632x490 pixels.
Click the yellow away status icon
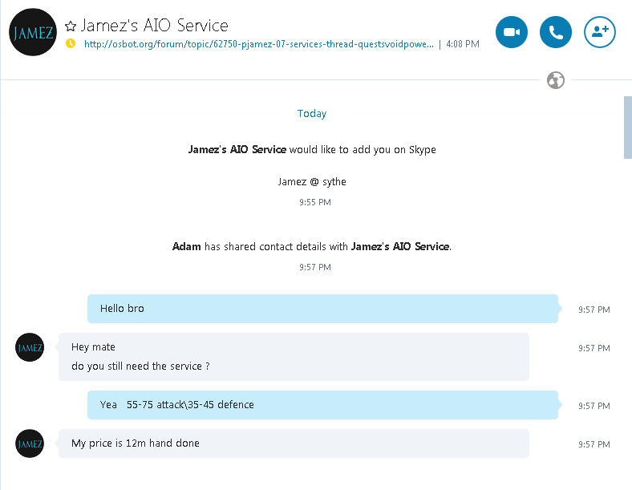point(71,43)
